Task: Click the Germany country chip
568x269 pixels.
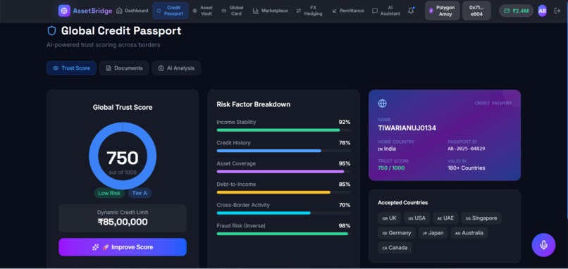Action: pos(397,233)
